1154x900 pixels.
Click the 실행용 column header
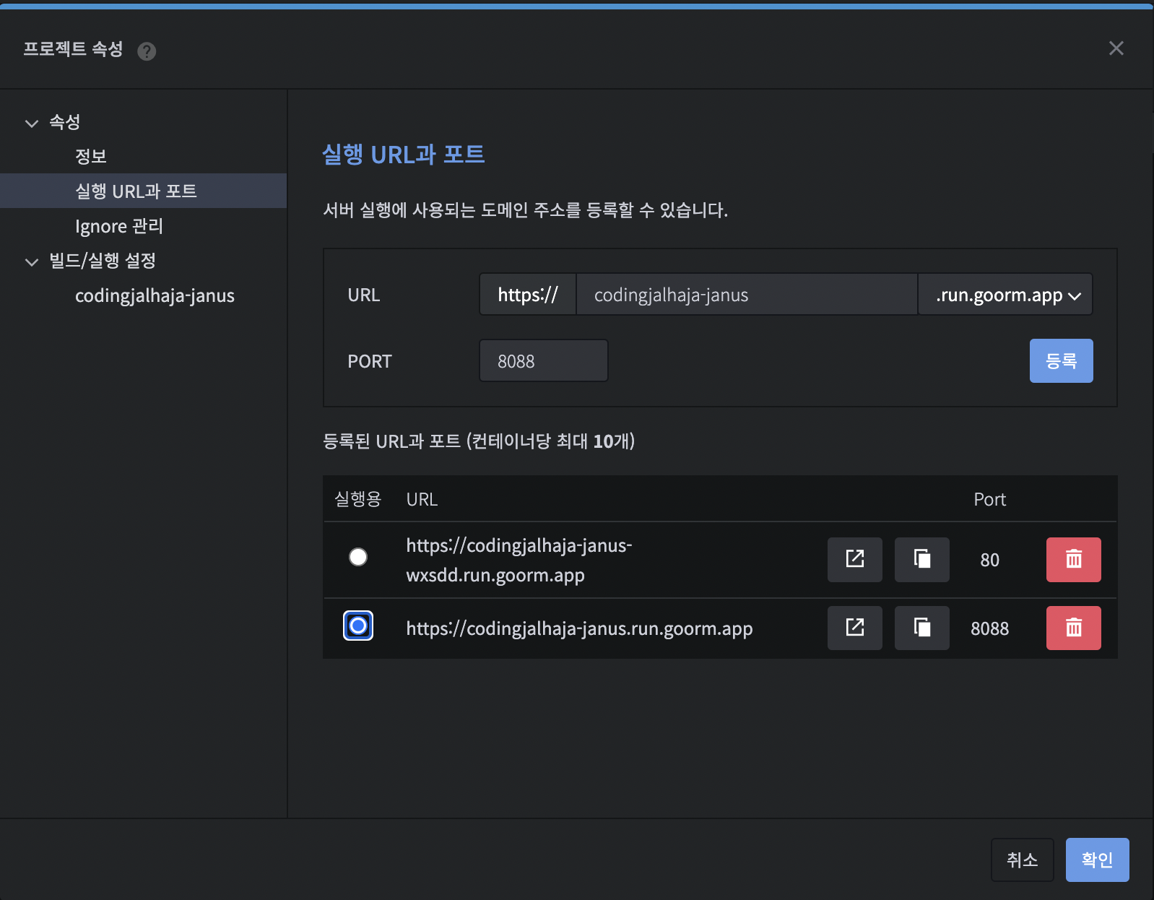click(358, 499)
